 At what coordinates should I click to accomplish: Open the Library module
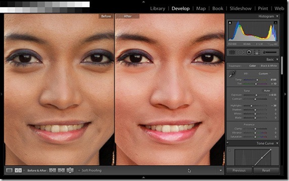coord(158,9)
